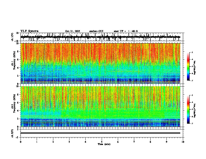Click the 'ch.1(V)' axis label
This screenshot has height=159, width=206.
[12, 37]
